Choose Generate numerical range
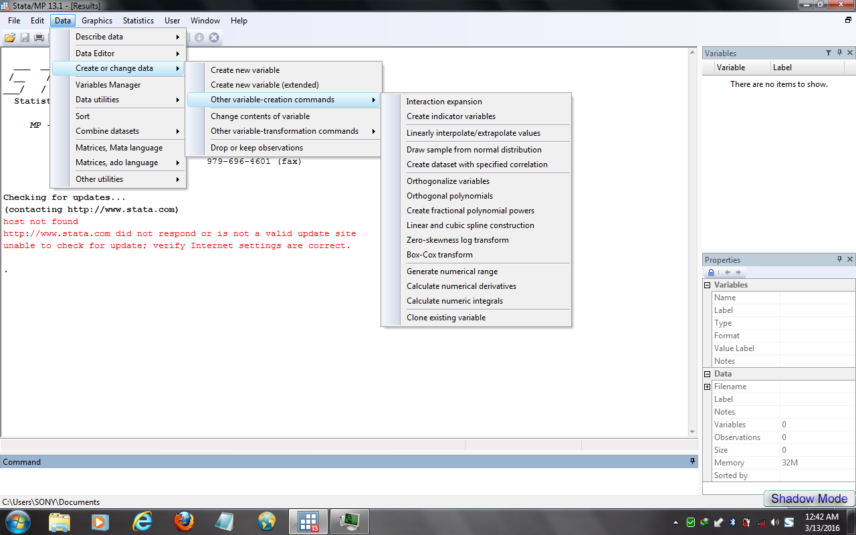856x535 pixels. [476, 272]
